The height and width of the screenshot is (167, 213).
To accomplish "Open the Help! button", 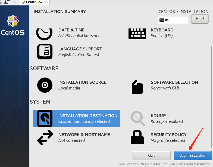I will pyautogui.click(x=200, y=19).
